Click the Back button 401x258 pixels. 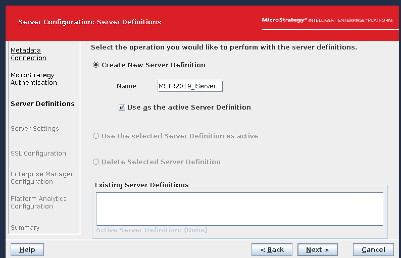272,249
